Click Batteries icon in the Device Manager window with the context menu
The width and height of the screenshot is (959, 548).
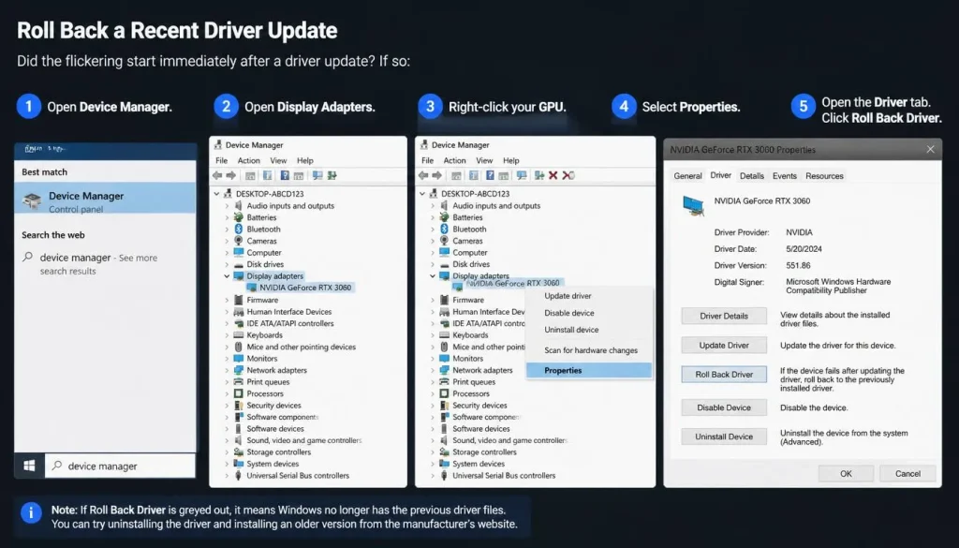click(445, 217)
